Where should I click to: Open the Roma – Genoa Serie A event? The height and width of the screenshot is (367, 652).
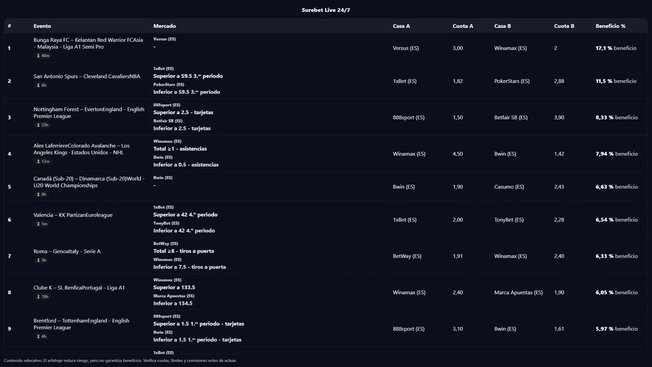coord(67,251)
